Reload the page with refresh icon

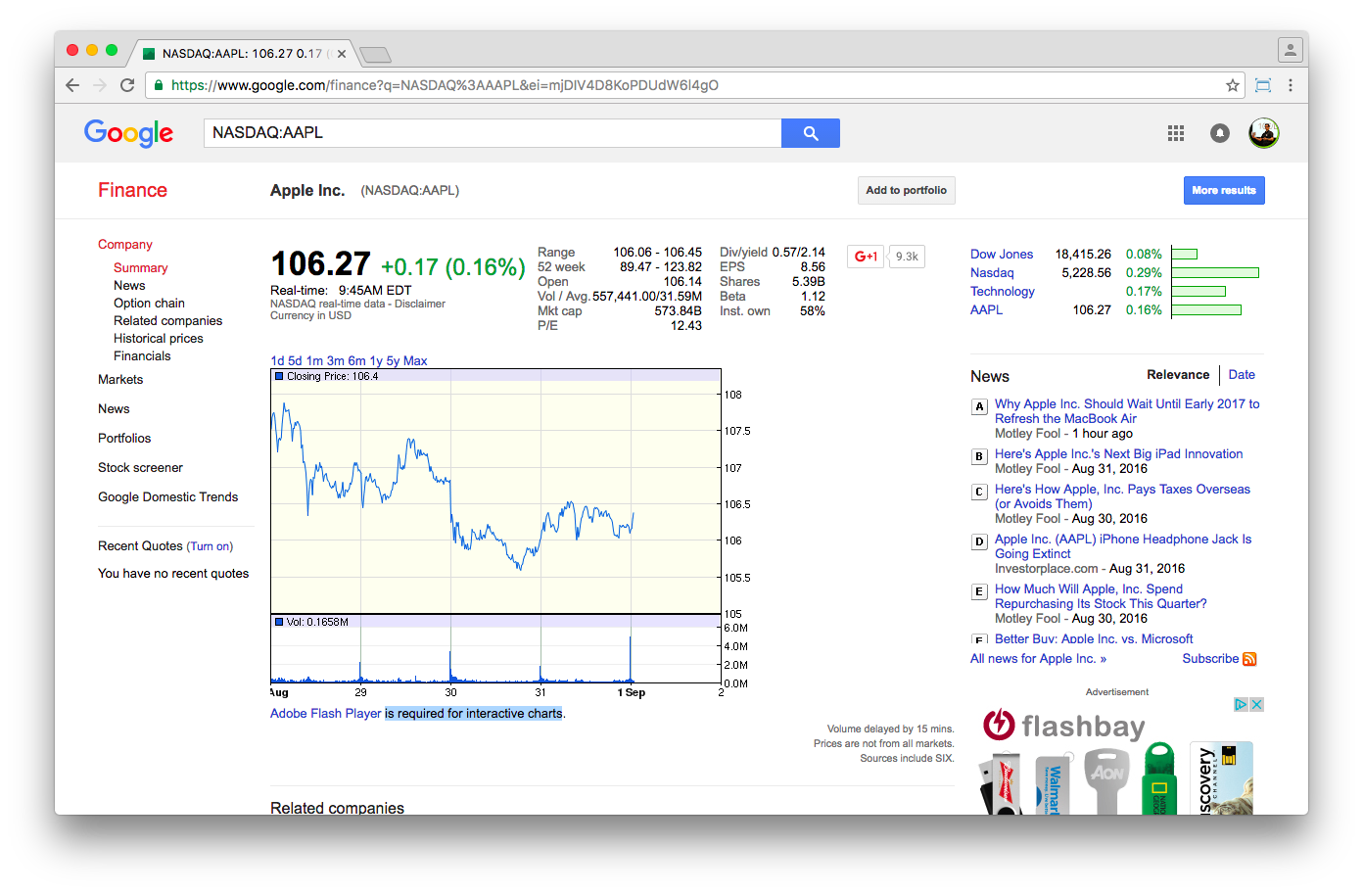pos(127,85)
